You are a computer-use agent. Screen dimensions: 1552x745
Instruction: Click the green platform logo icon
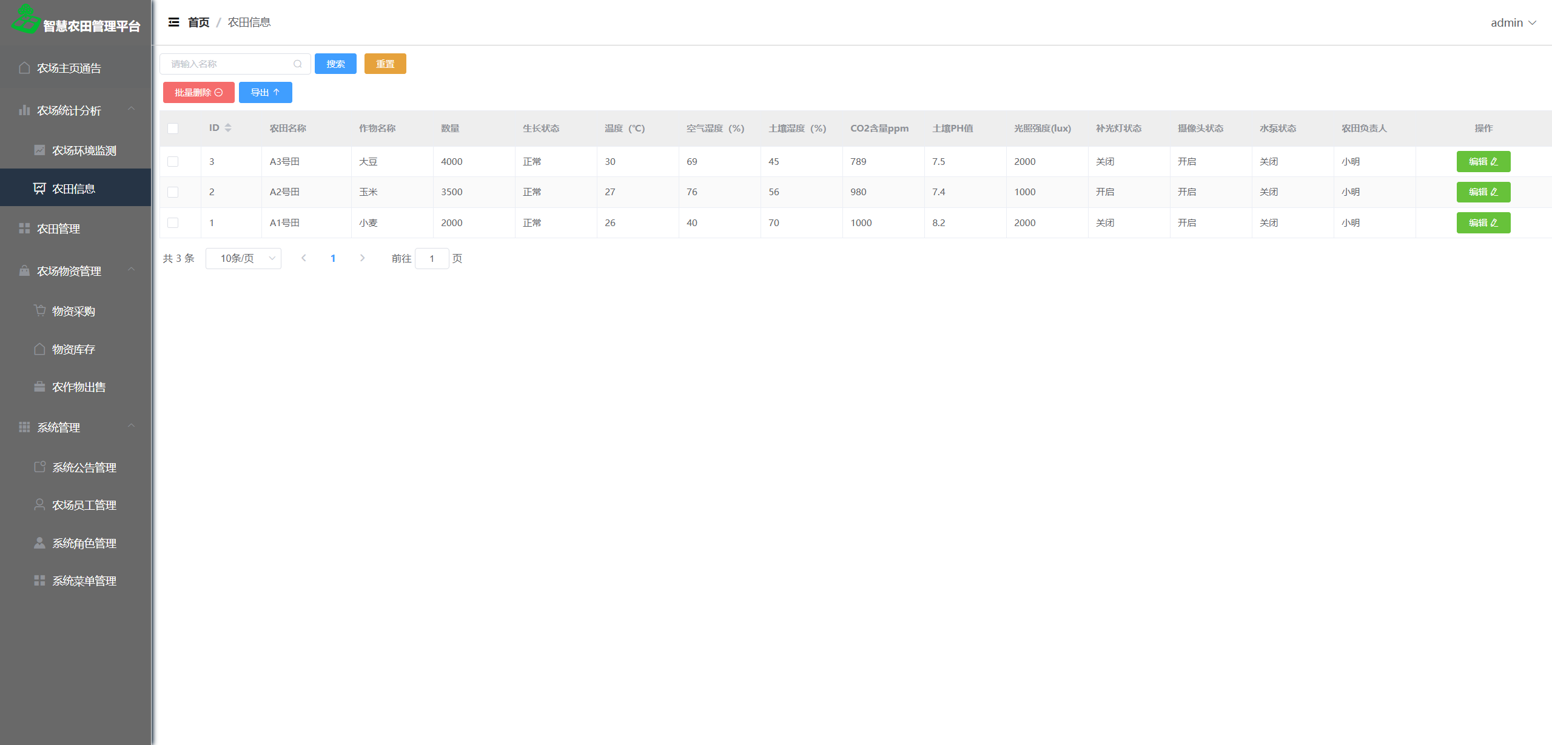point(25,19)
